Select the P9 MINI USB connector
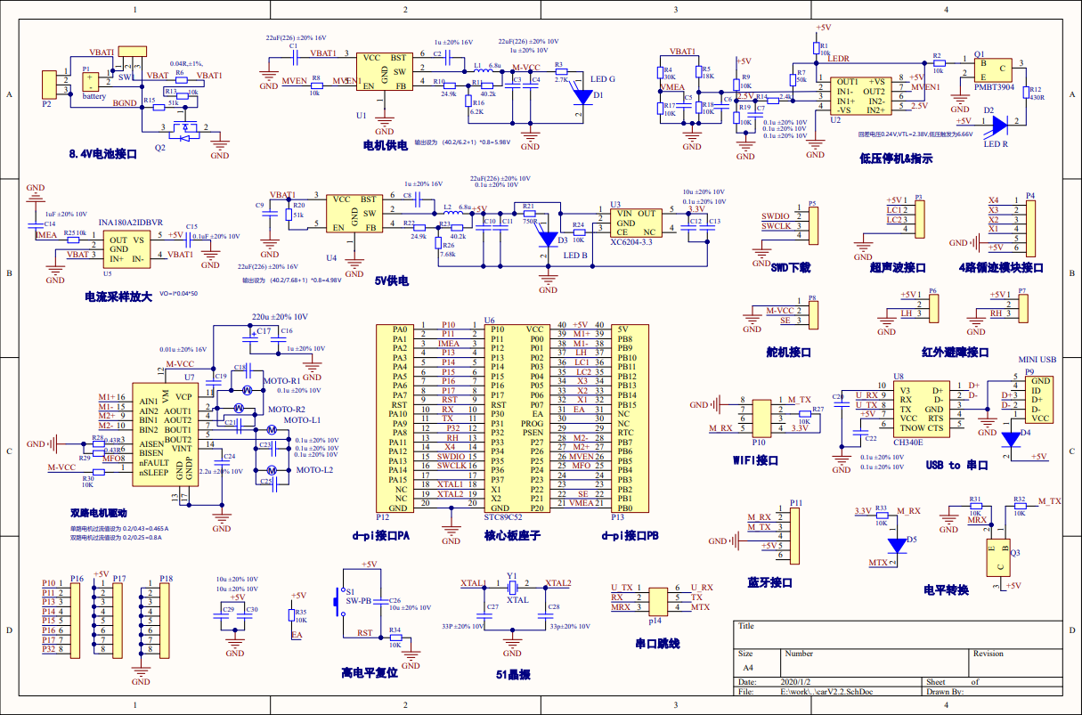Screen dimensions: 1082x715 click(x=1041, y=400)
